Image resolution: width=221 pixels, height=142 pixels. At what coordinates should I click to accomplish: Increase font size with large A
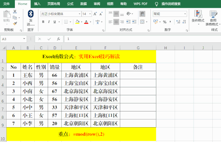(x=95, y=14)
